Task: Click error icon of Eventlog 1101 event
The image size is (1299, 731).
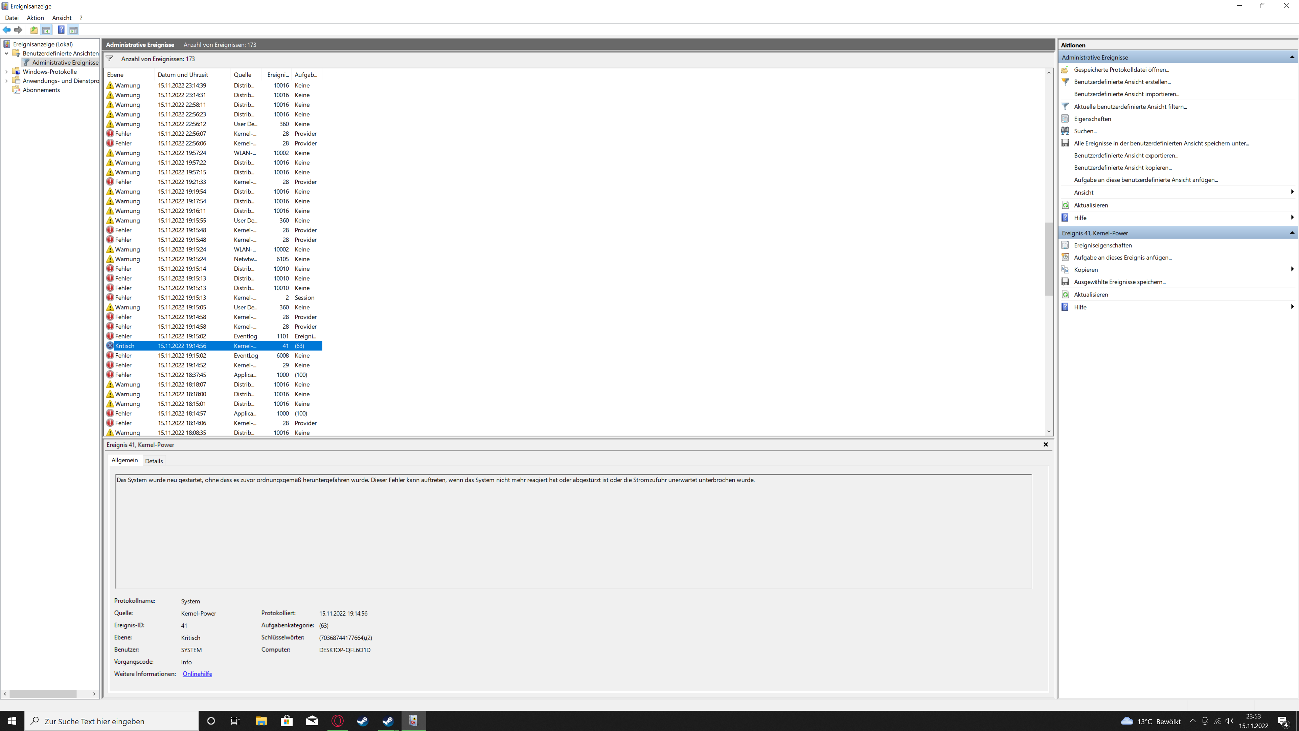Action: pos(110,336)
